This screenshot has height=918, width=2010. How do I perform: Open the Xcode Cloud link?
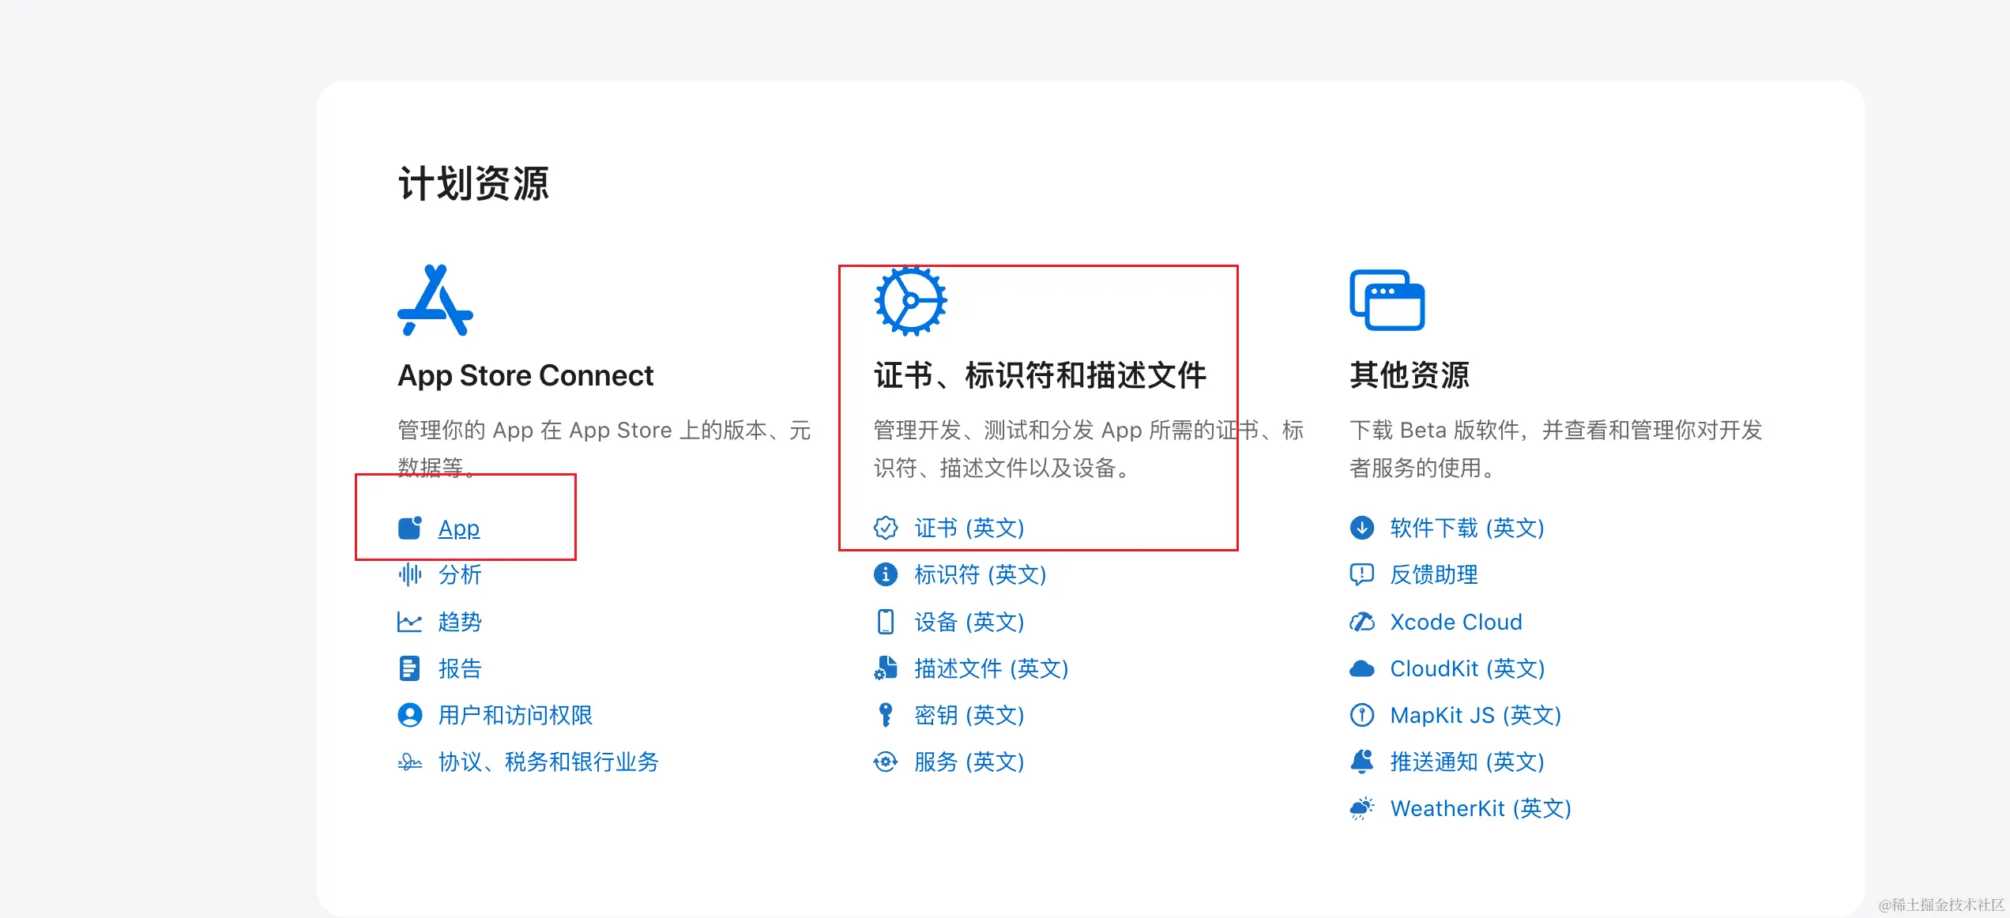[1456, 622]
